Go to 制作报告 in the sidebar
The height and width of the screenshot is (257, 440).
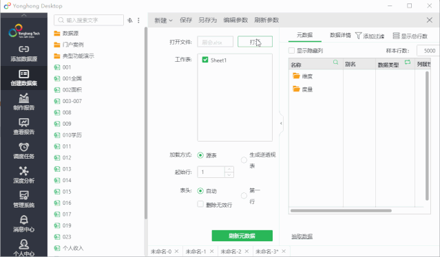click(24, 102)
